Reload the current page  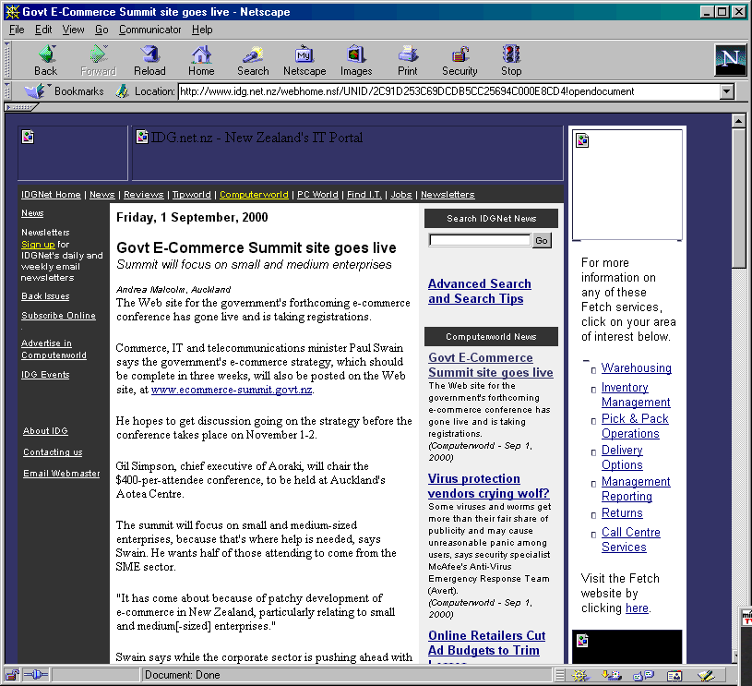[x=149, y=60]
